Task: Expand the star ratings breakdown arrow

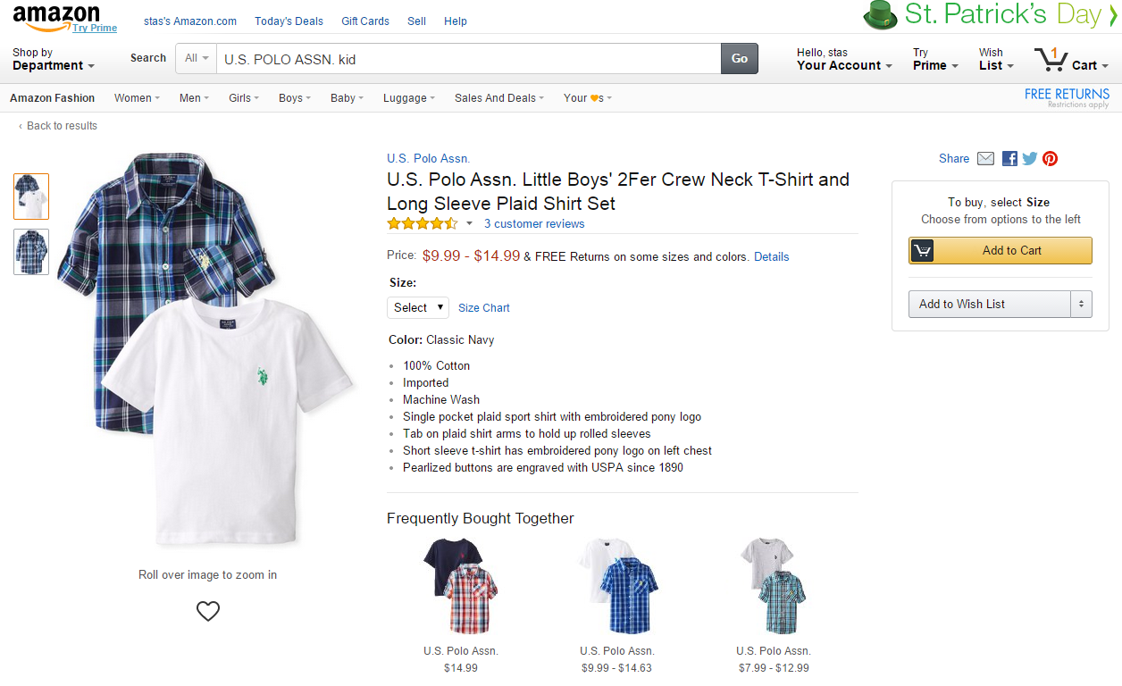Action: click(x=469, y=224)
